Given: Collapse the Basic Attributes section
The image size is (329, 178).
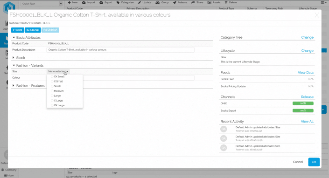Looking at the screenshot, I should click(14, 37).
